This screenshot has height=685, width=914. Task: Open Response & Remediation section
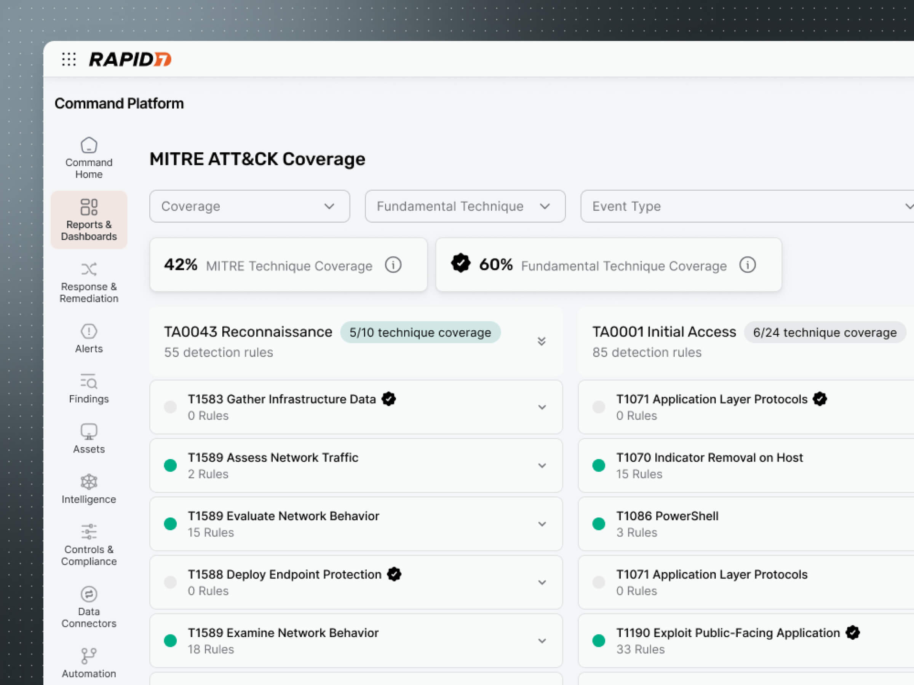tap(89, 282)
